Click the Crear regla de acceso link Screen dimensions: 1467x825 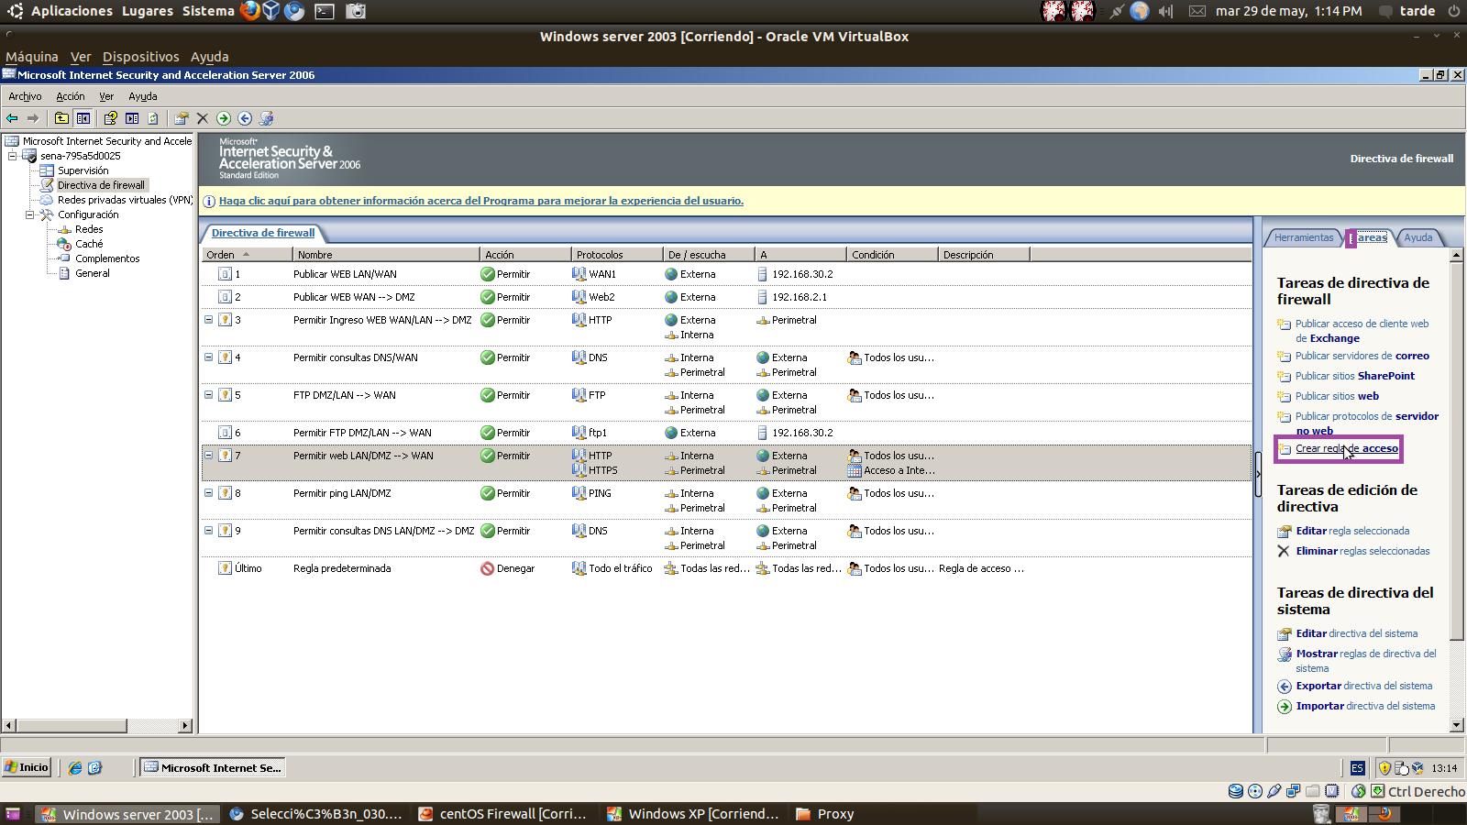pos(1347,448)
